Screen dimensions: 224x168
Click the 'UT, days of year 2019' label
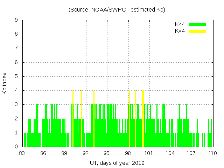click(117, 163)
